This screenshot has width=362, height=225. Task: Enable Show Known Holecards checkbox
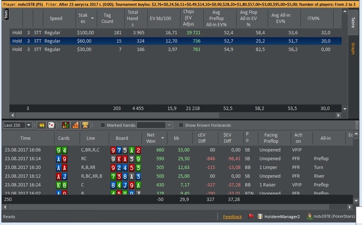click(x=181, y=125)
